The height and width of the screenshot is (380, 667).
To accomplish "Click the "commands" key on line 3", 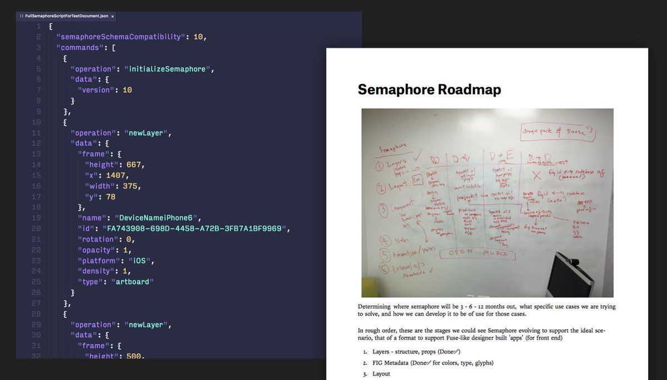I will tap(79, 47).
